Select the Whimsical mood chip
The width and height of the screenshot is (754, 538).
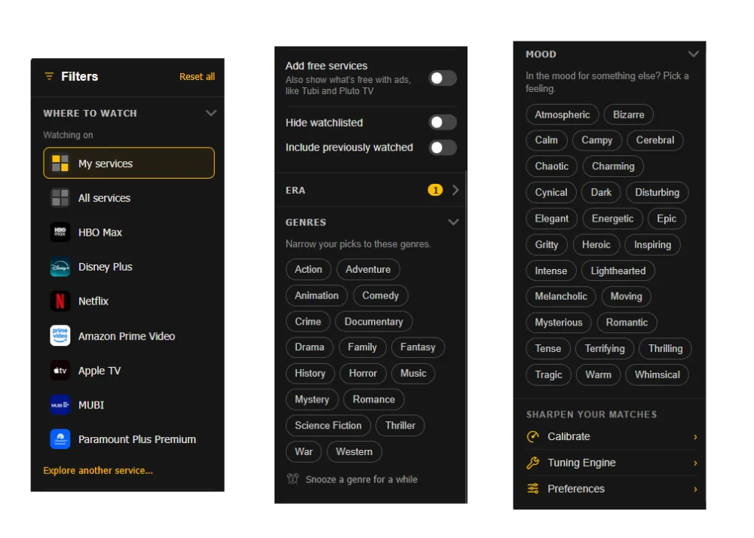pos(657,374)
